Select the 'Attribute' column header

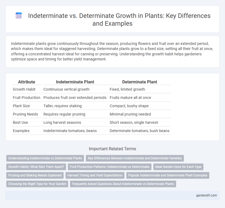tap(27, 82)
